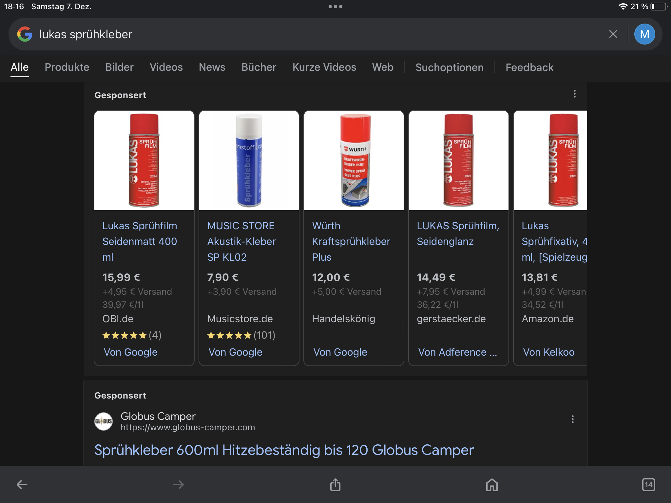Switch to the Web tab
This screenshot has width=671, height=503.
tap(383, 67)
